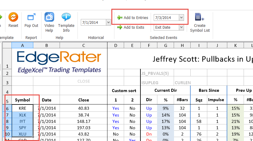Screen dimensions: 253x141
Task: Click the Date column heading cell
Action: [47, 100]
